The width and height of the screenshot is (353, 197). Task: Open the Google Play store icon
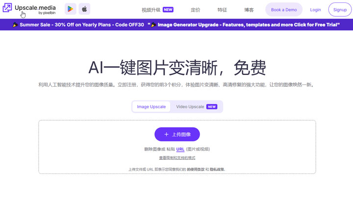(71, 9)
